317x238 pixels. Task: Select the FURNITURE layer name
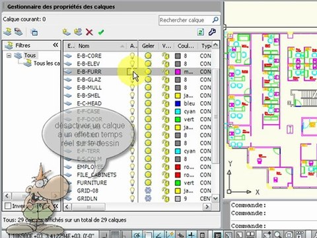92,182
